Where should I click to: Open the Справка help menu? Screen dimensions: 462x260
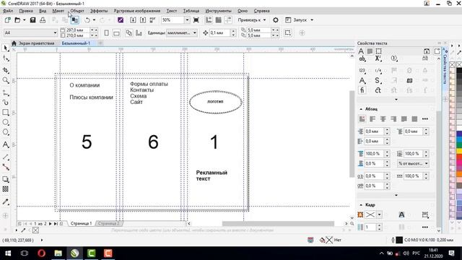coord(261,11)
